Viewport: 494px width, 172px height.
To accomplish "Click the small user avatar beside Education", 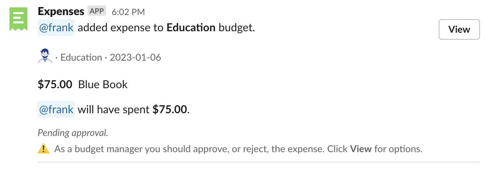I will click(45, 56).
